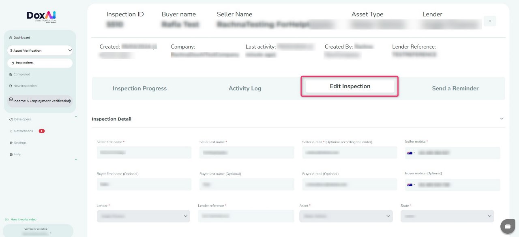This screenshot has width=519, height=237.
Task: Open the State dropdown
Action: (447, 216)
